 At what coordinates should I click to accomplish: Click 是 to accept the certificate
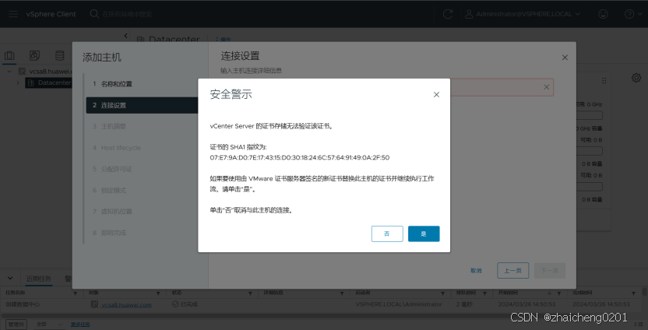coord(424,233)
